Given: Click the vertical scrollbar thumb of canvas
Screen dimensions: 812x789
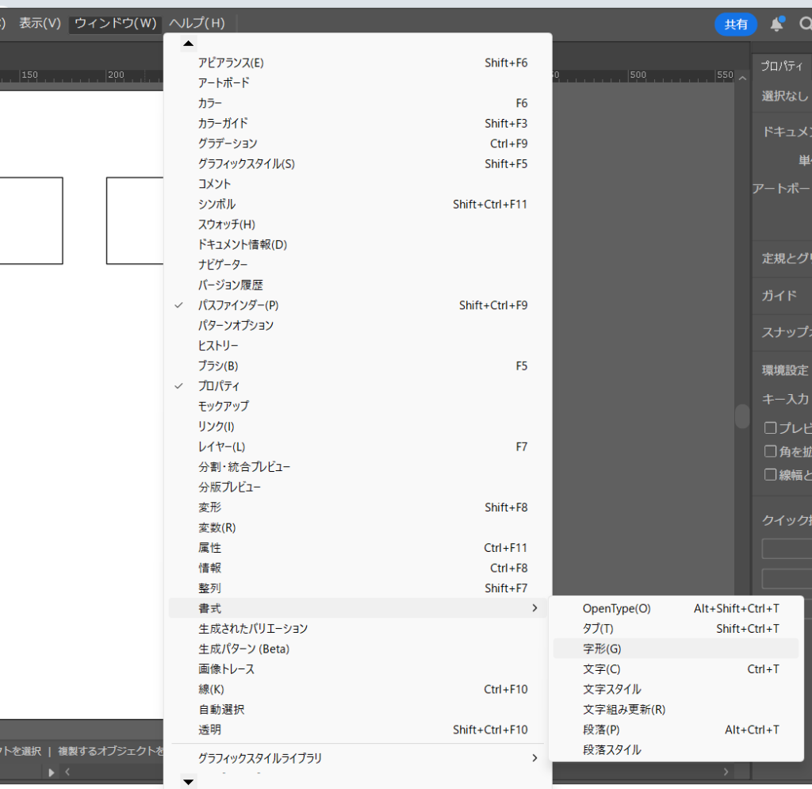Looking at the screenshot, I should point(742,416).
